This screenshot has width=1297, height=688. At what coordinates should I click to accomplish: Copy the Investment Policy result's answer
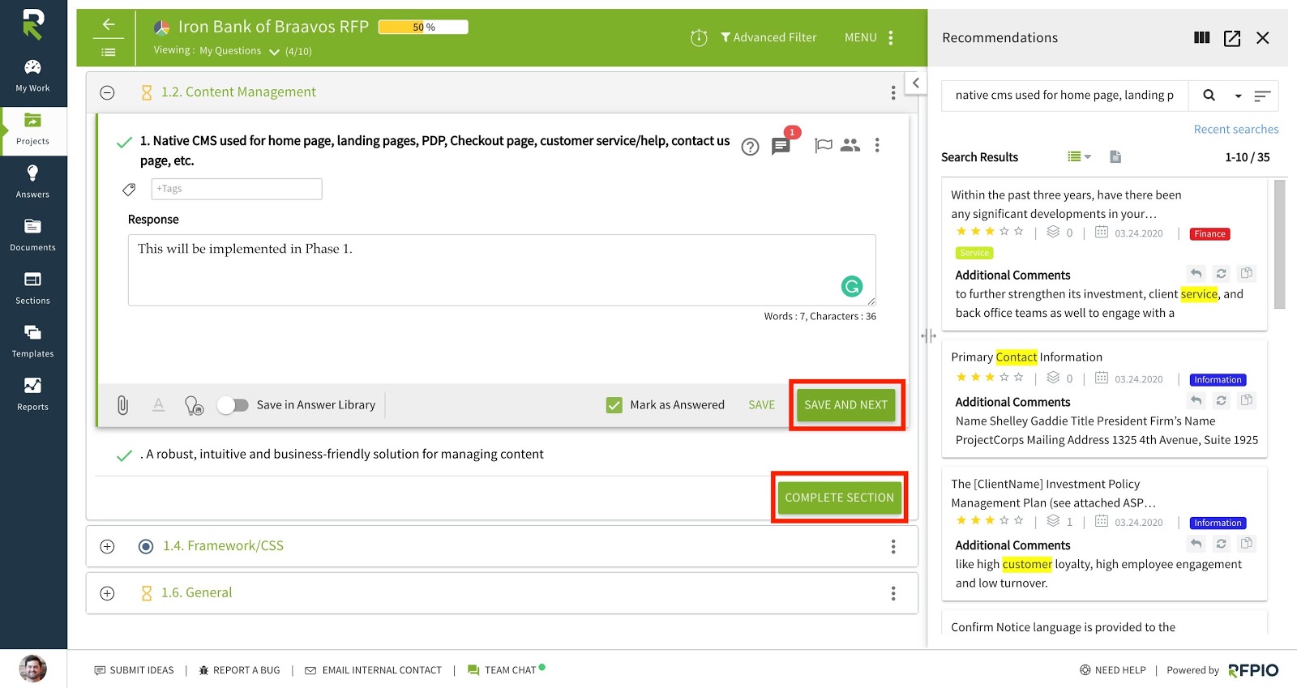coord(1247,543)
